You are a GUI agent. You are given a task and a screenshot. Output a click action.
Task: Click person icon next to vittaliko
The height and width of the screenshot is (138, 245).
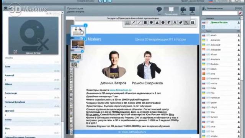(239, 136)
